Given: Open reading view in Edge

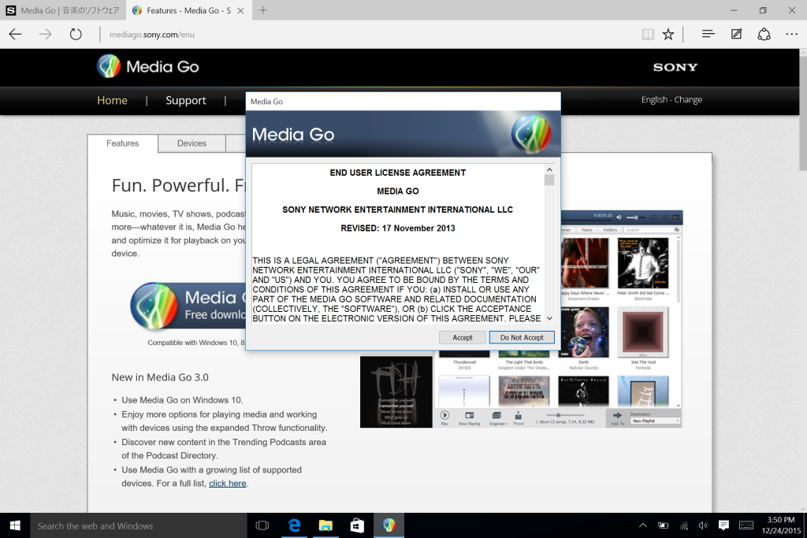Looking at the screenshot, I should click(x=648, y=35).
